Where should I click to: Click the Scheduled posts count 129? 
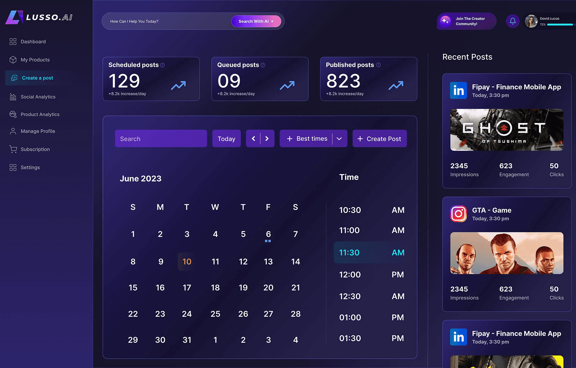coord(124,81)
